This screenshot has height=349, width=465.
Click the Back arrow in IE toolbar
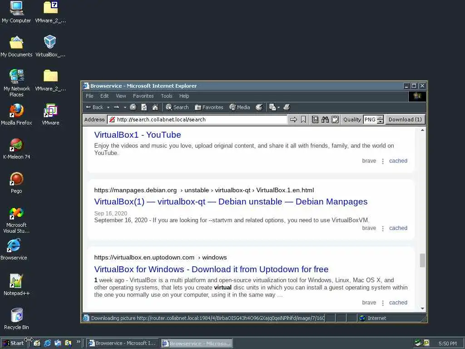[94, 107]
